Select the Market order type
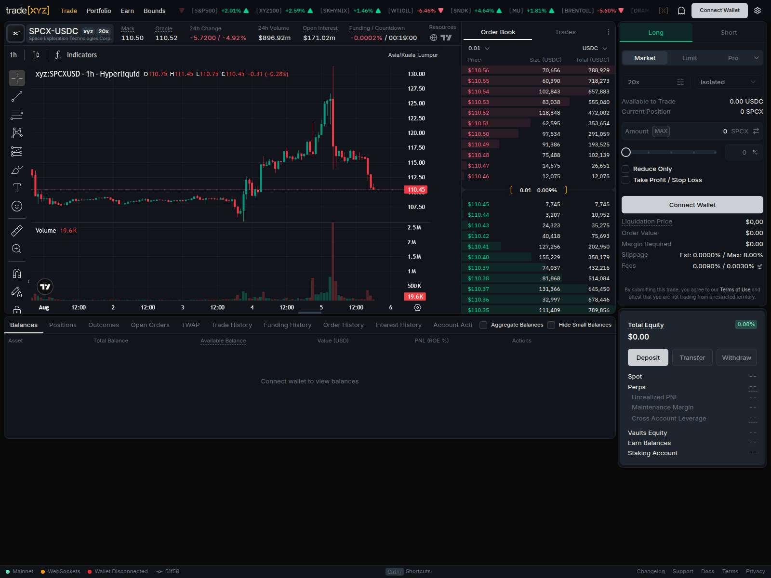 point(645,58)
